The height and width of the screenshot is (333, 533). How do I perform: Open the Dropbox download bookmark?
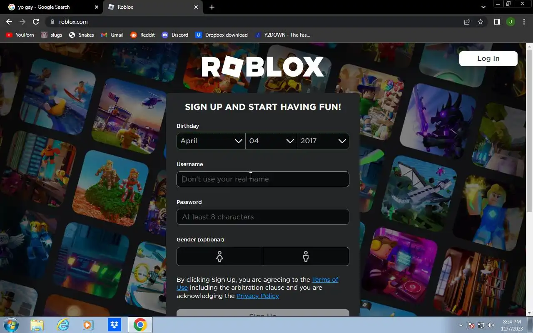pos(222,35)
